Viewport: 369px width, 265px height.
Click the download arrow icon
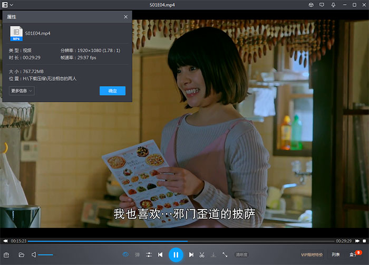[x=213, y=254]
